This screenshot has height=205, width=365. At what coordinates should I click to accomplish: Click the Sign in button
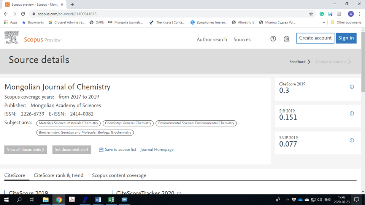(x=346, y=38)
